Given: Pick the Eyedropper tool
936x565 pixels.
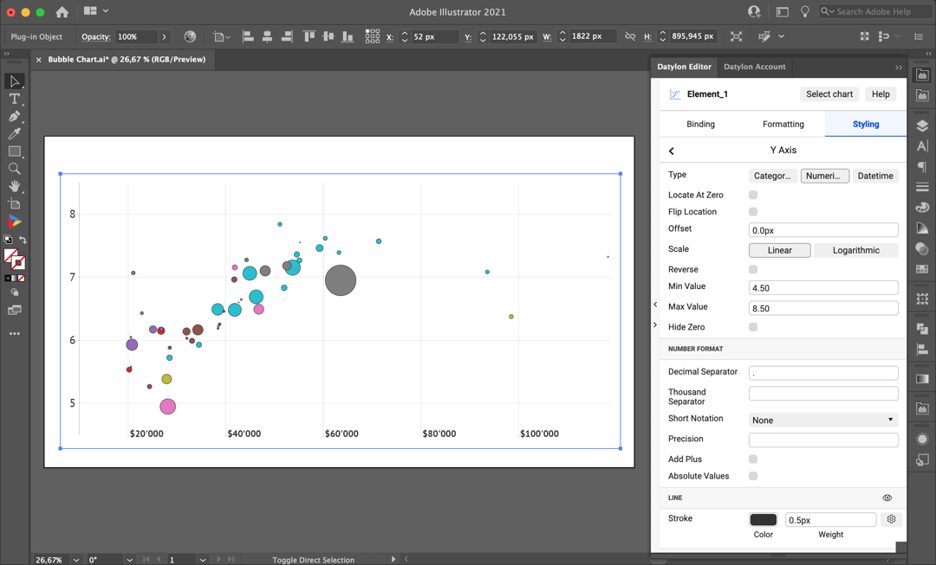Looking at the screenshot, I should (x=14, y=132).
